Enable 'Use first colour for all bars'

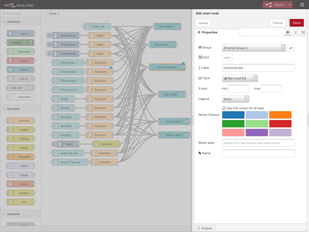pos(224,108)
